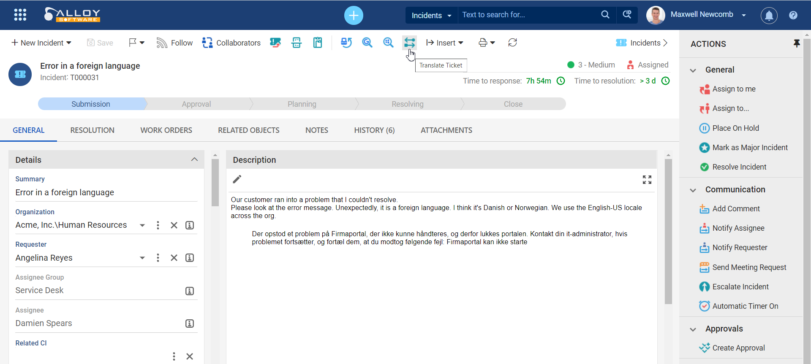Open the apps grid menu
This screenshot has width=811, height=364.
pos(20,15)
